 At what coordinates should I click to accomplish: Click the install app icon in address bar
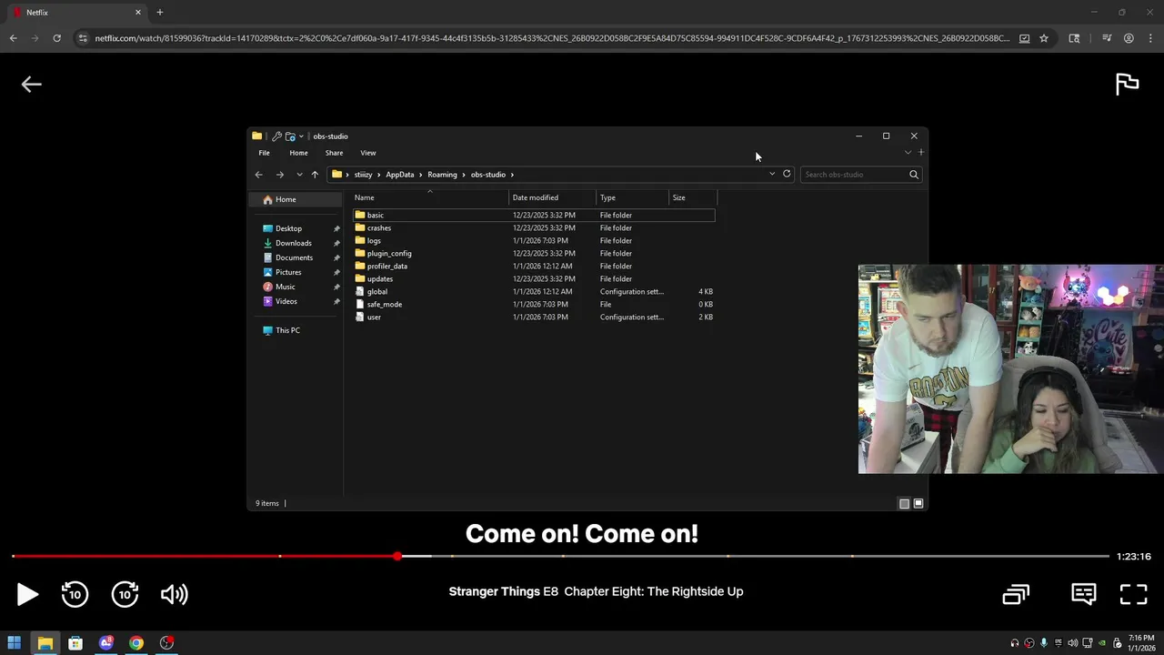point(1025,38)
